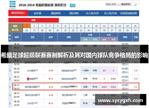Click the 析 link in the AEK row
This screenshot has width=149, height=108.
click(123, 69)
